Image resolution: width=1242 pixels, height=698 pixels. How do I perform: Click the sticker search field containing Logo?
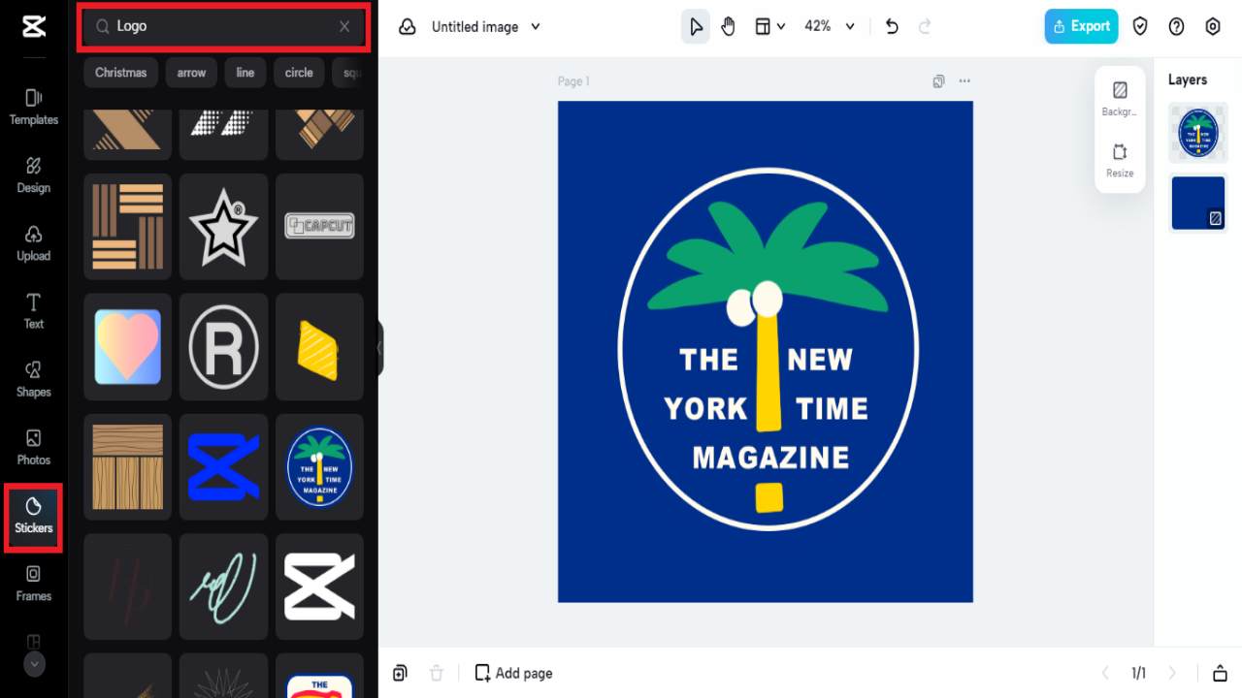click(223, 27)
